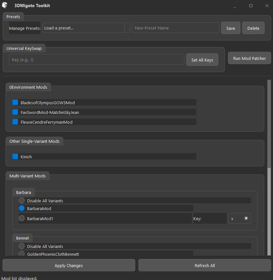
Task: Click the 3DMigoto Toolkit titlebar app icon
Action: coord(5,5)
